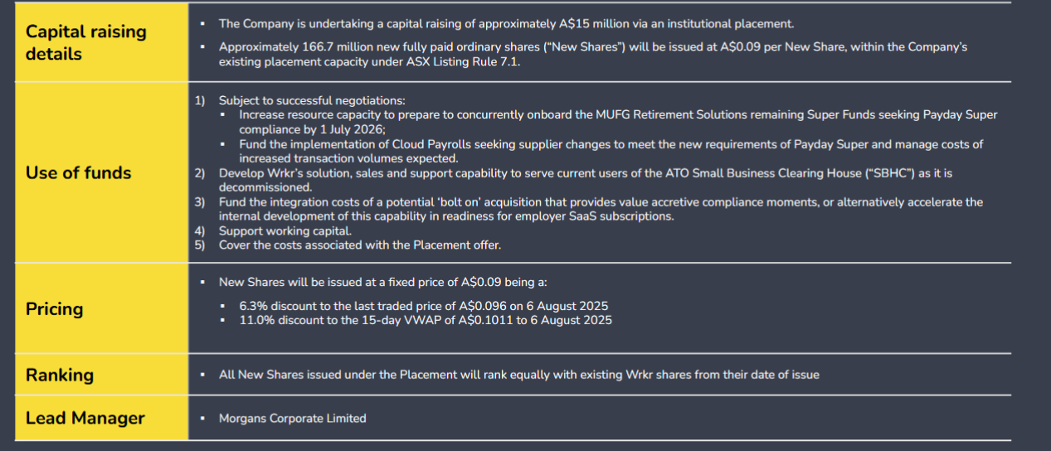
Task: Select the "Increase resource capacity" sub-bullet
Action: click(x=617, y=115)
